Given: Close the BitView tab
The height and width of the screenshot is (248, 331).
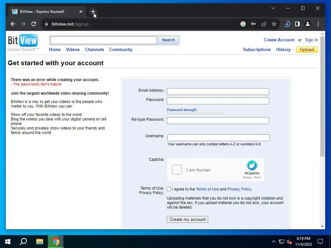Looking at the screenshot, I should pos(80,12).
